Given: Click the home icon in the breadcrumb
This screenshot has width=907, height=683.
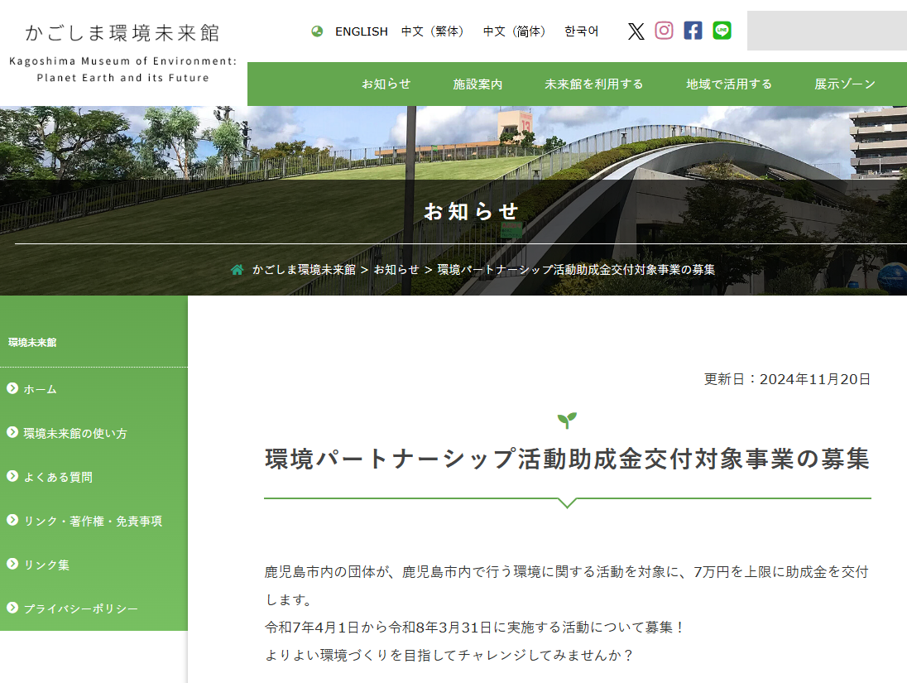Looking at the screenshot, I should pyautogui.click(x=236, y=268).
